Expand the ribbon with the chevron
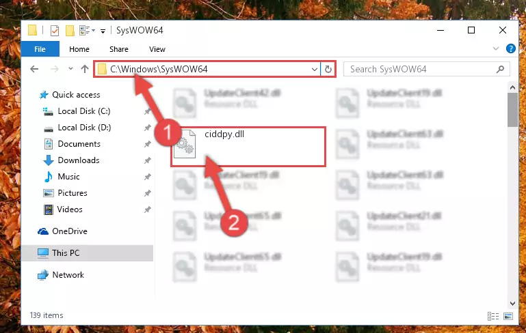526x333 pixels. (496, 48)
